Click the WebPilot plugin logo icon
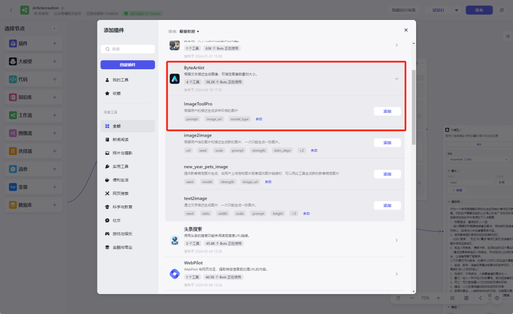Viewport: 513px width, 314px height. tap(174, 274)
